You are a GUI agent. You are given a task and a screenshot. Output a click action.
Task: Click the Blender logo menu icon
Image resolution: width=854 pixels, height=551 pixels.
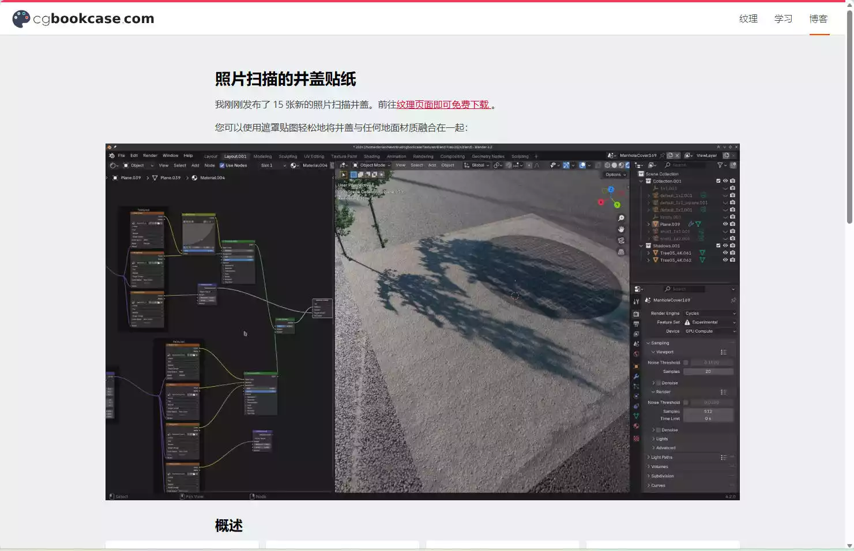tap(111, 156)
